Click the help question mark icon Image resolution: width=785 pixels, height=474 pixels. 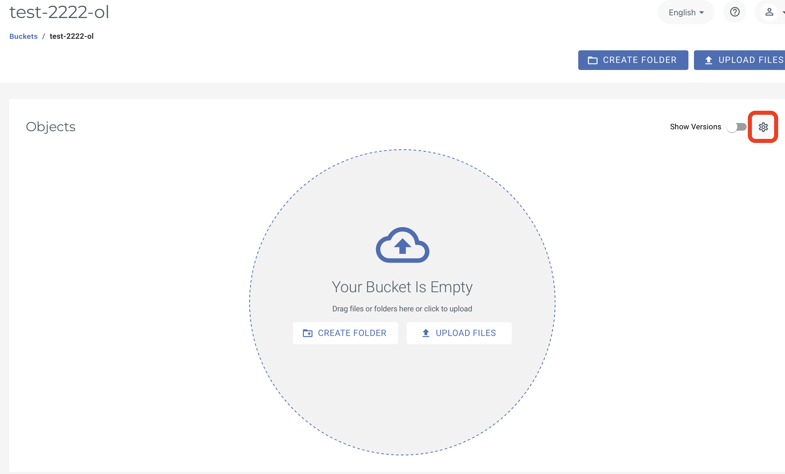pyautogui.click(x=735, y=12)
